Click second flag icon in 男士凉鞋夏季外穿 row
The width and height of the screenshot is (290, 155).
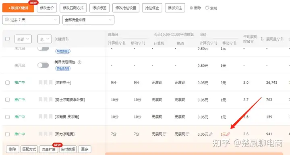tap(46, 100)
